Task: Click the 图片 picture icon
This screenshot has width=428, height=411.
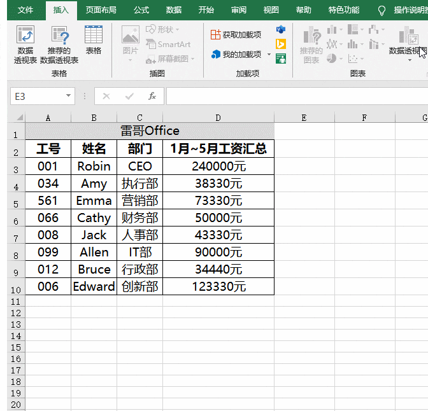Action: tap(130, 34)
